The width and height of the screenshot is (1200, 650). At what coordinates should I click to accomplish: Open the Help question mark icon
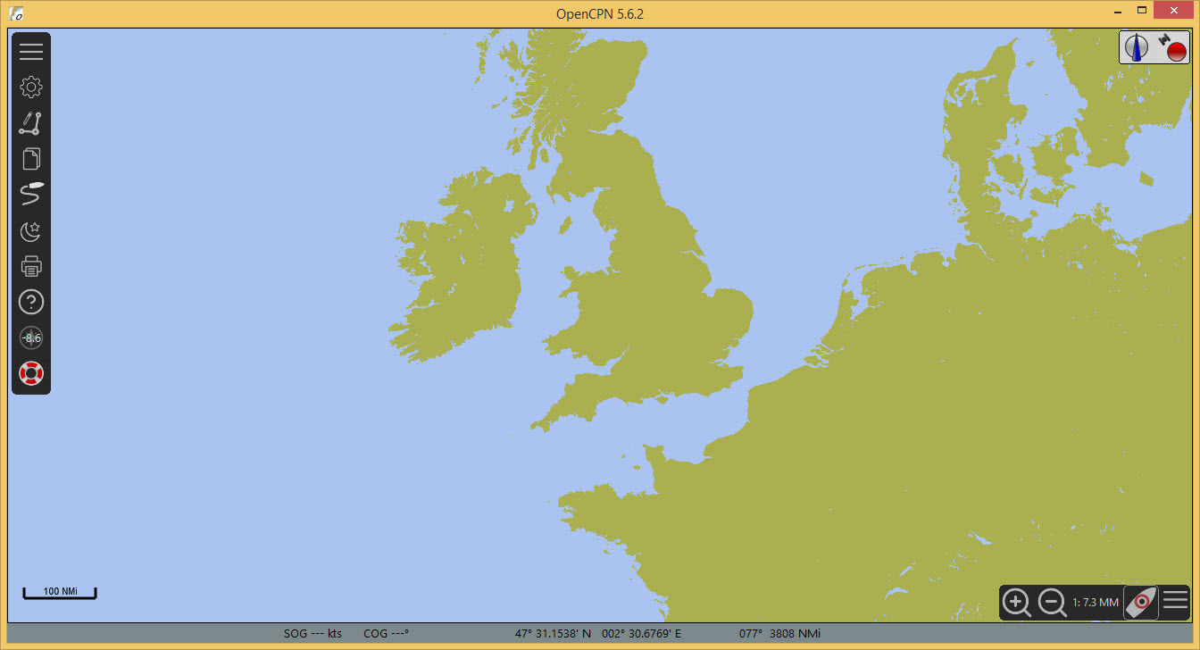click(x=31, y=302)
